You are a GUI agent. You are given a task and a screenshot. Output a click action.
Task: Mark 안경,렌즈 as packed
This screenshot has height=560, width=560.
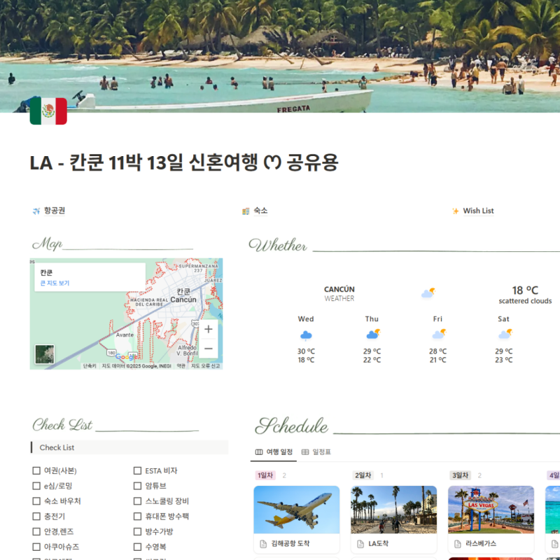[x=36, y=531]
